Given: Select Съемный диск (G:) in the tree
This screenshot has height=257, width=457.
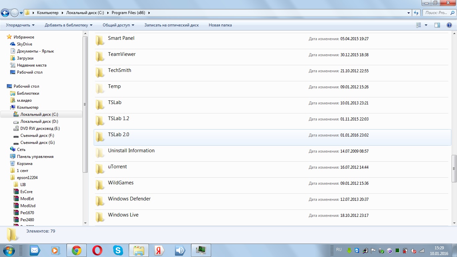Looking at the screenshot, I should click(37, 143).
